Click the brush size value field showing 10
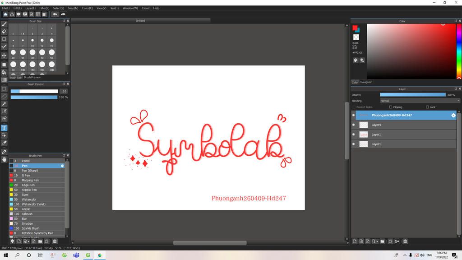 64,91
